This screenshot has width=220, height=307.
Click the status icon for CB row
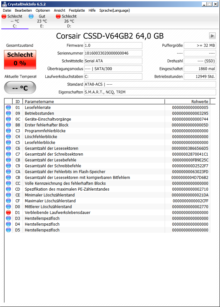point(8,177)
